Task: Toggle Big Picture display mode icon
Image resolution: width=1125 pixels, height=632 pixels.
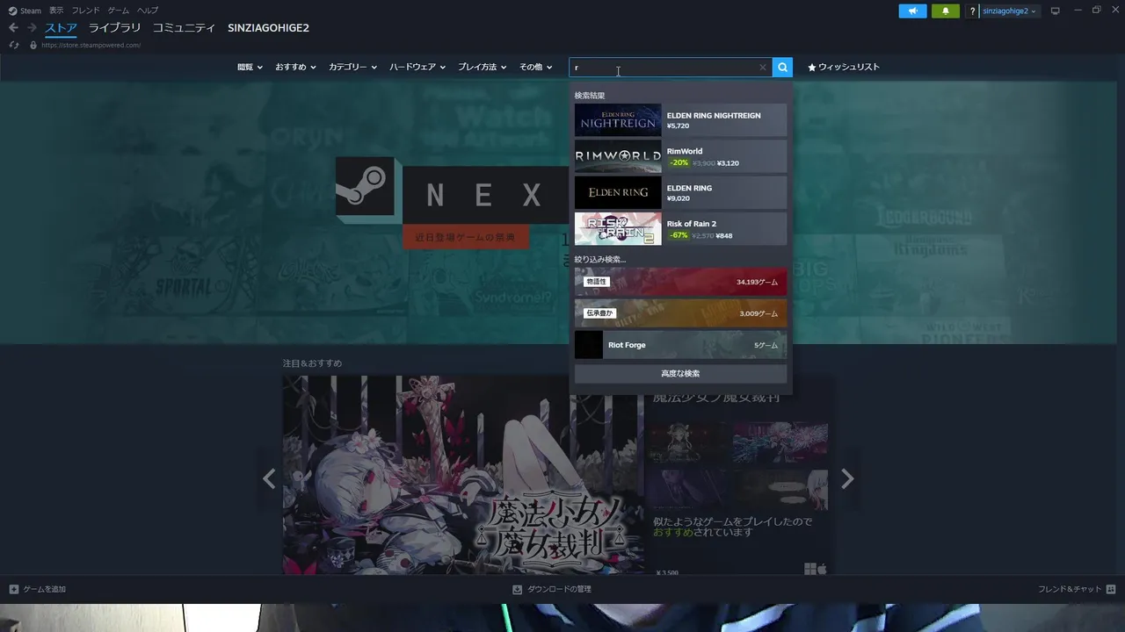Action: click(x=1056, y=11)
